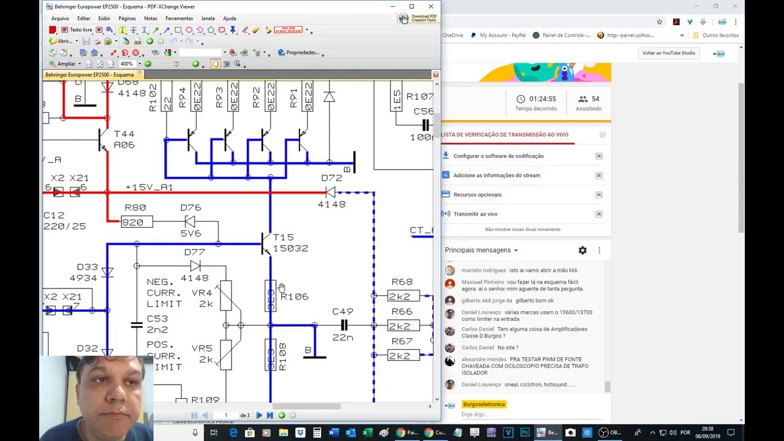Click Não mostrar estas dicas novamente
Screen dimensions: 784x441
click(x=522, y=229)
